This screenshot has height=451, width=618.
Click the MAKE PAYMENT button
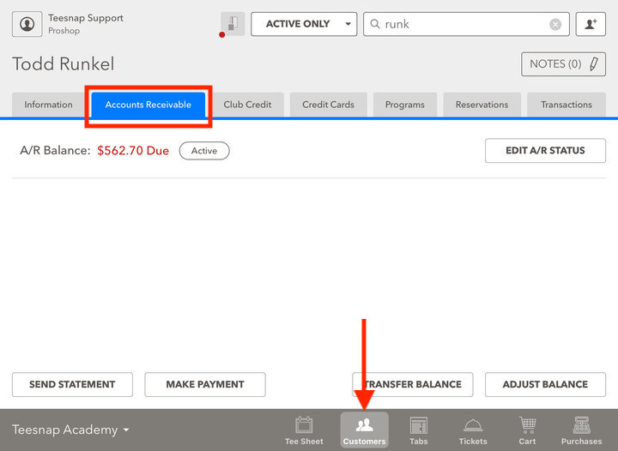(205, 384)
